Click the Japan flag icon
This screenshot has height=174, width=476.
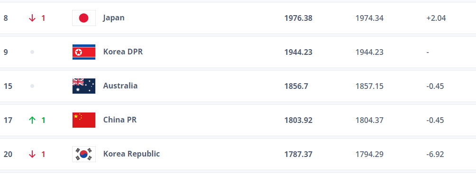pos(84,18)
